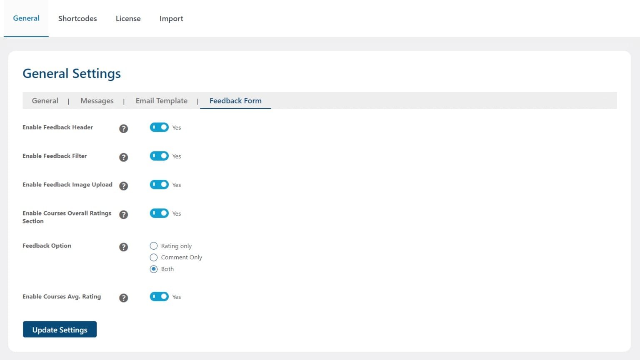Select the Feedback Form sub-tab

[x=235, y=101]
